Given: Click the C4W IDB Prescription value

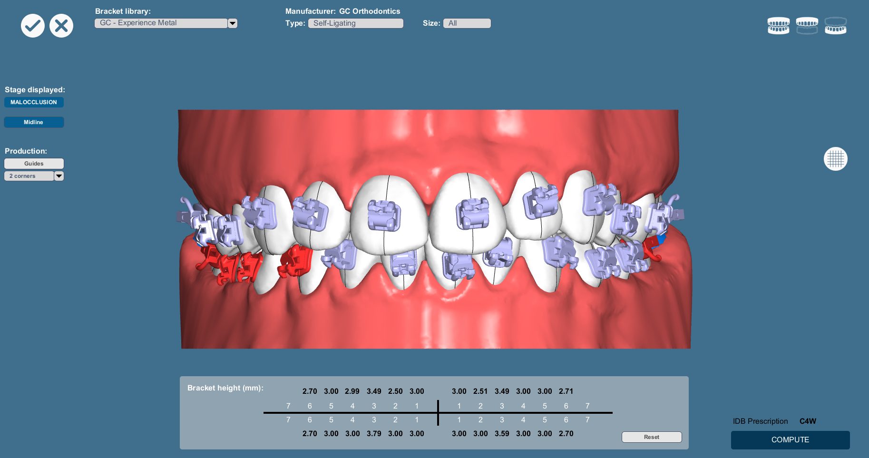Looking at the screenshot, I should (807, 421).
